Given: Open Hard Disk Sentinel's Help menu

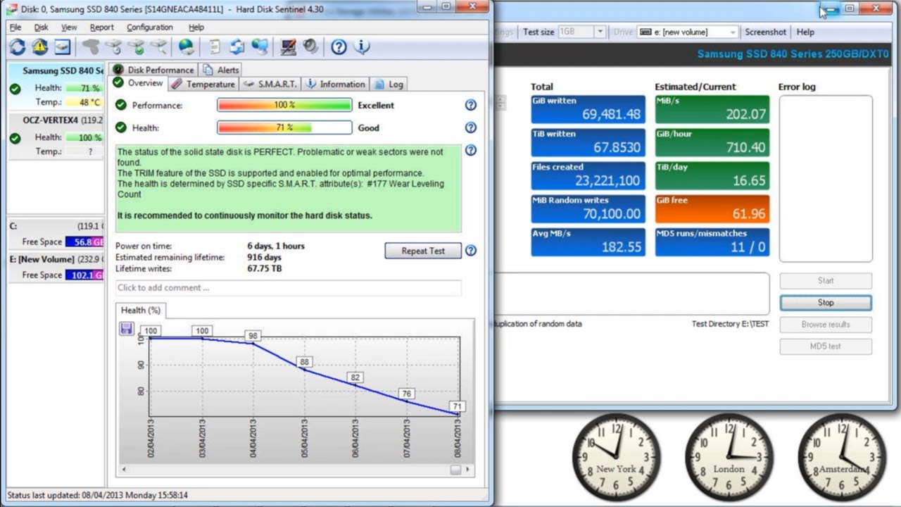Looking at the screenshot, I should pyautogui.click(x=196, y=27).
